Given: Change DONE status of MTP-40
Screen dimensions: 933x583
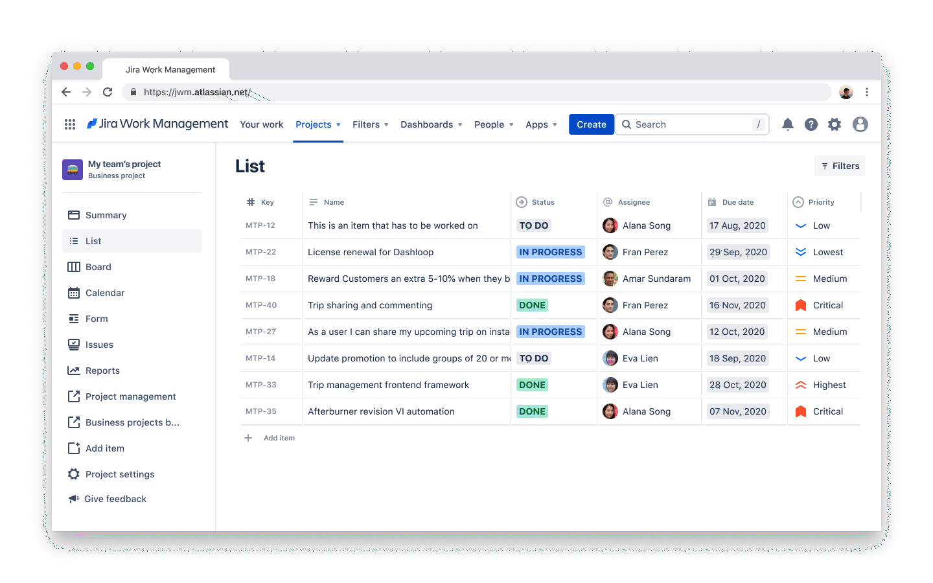Looking at the screenshot, I should pyautogui.click(x=532, y=305).
